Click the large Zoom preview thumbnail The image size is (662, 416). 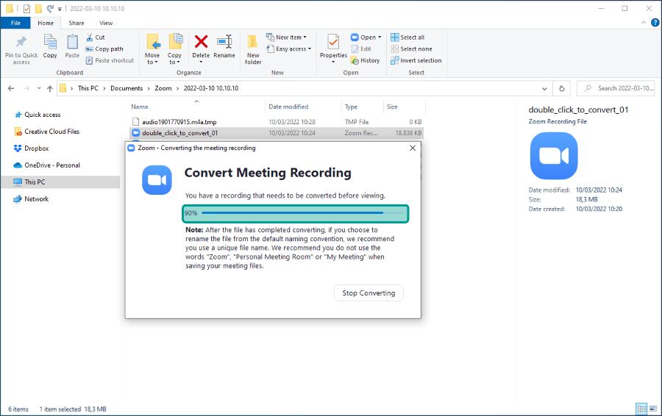553,156
